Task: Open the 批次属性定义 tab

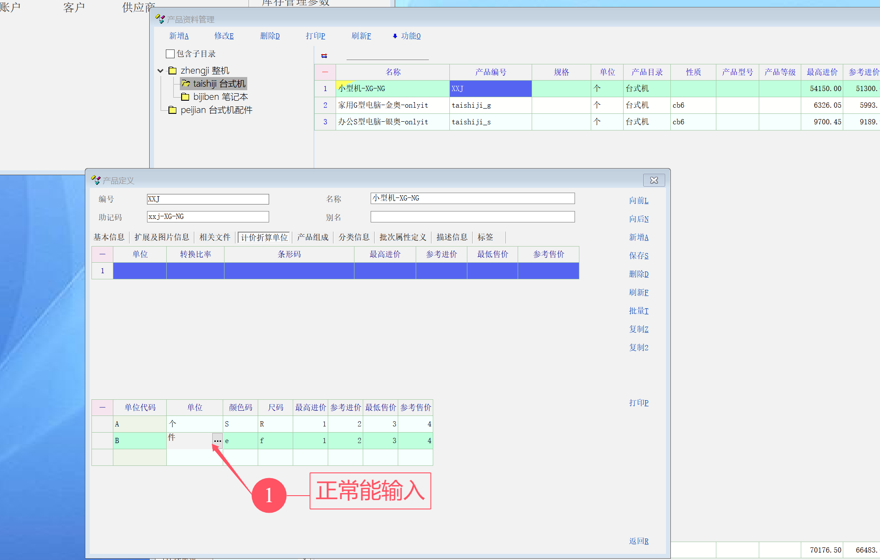Action: 403,237
